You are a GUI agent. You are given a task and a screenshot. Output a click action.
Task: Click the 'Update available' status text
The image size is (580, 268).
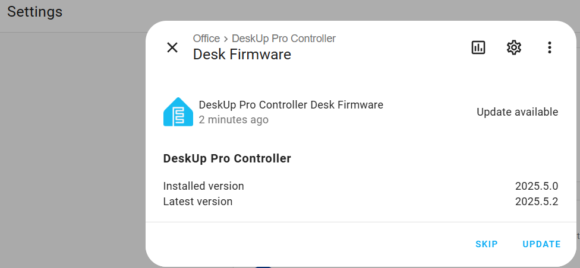click(517, 112)
